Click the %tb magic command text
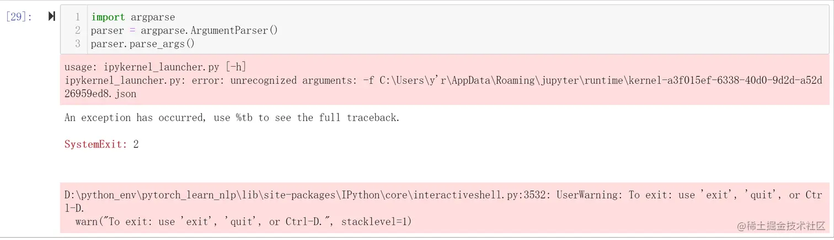834x240 pixels. 247,118
